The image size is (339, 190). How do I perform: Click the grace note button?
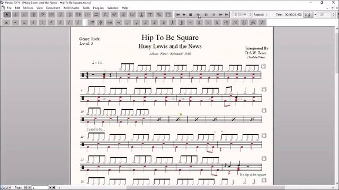point(262,22)
